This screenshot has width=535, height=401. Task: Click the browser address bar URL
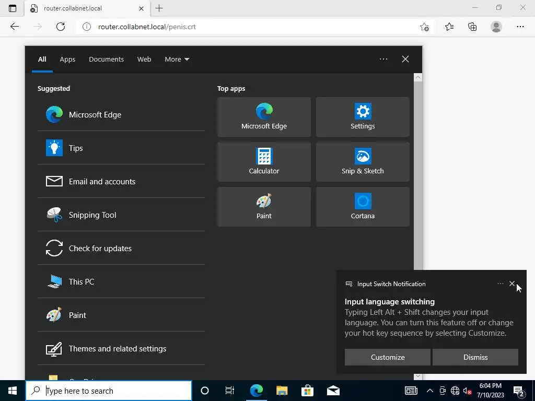(147, 27)
